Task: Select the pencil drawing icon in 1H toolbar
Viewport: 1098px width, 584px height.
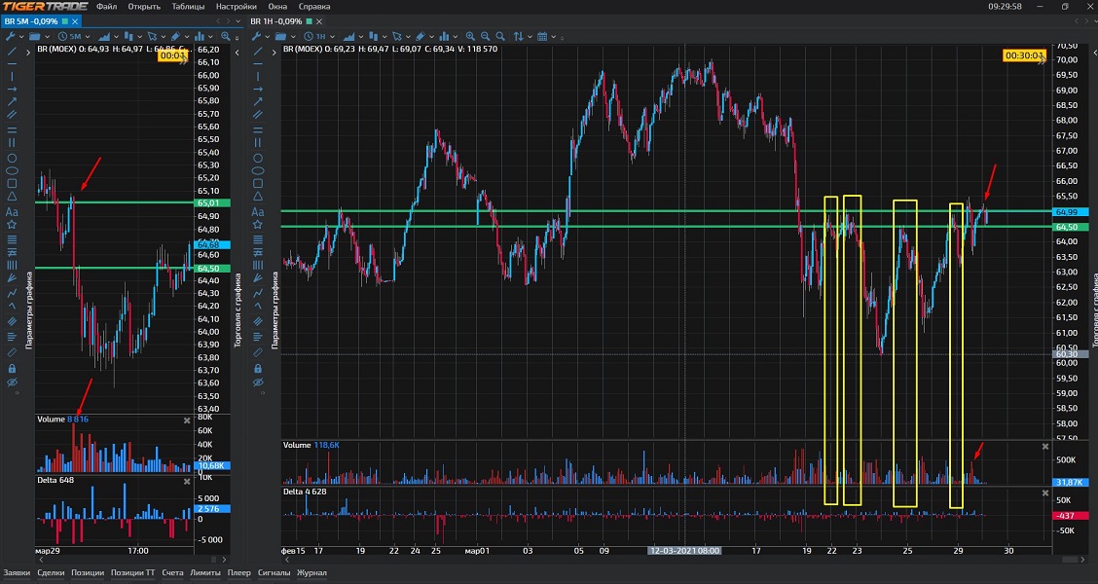Action: click(421, 36)
